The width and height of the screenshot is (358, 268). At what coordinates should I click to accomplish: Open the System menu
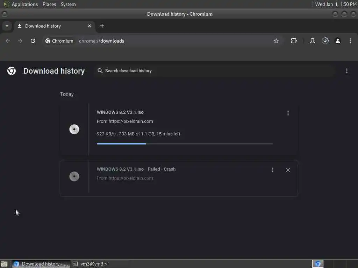pos(68,4)
